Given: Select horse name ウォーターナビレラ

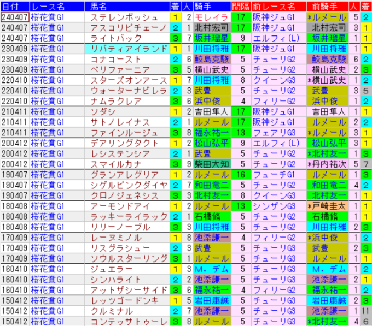Looking at the screenshot, I should 129,91.
